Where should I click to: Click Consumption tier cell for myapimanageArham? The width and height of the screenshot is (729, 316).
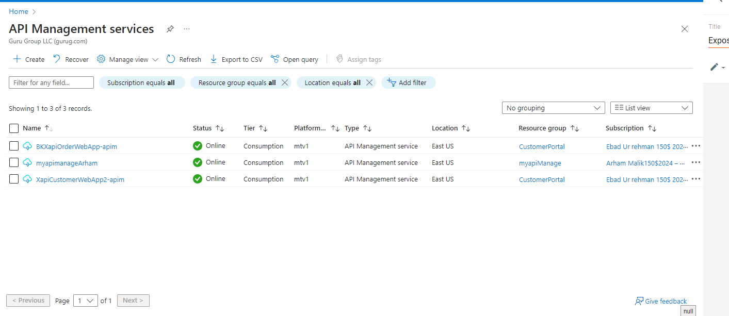264,163
